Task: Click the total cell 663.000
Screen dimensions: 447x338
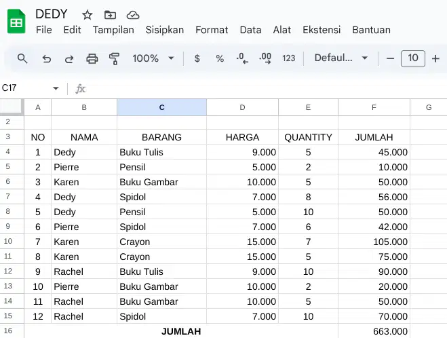Action: click(374, 331)
